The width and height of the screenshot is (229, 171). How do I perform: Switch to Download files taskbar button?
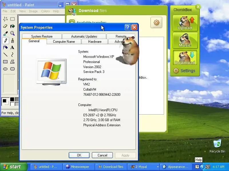tap(111, 167)
